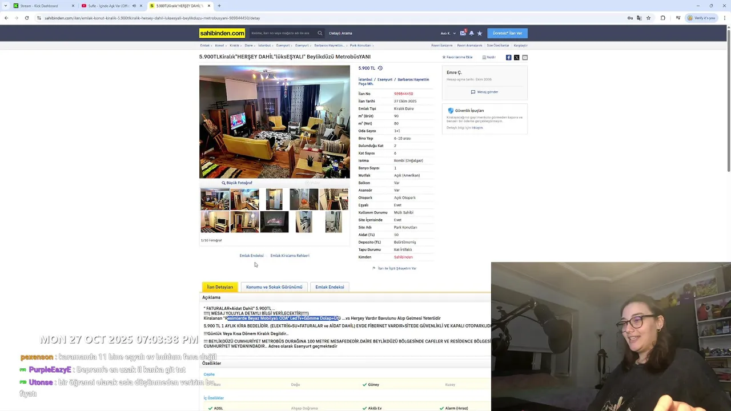Open Emlak Kiralama Rehberi link
This screenshot has width=731, height=411.
(x=290, y=256)
